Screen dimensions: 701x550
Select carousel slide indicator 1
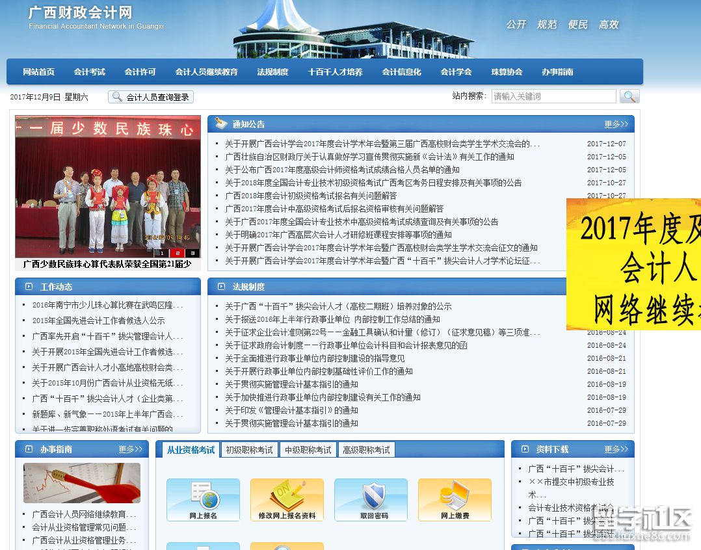[163, 254]
